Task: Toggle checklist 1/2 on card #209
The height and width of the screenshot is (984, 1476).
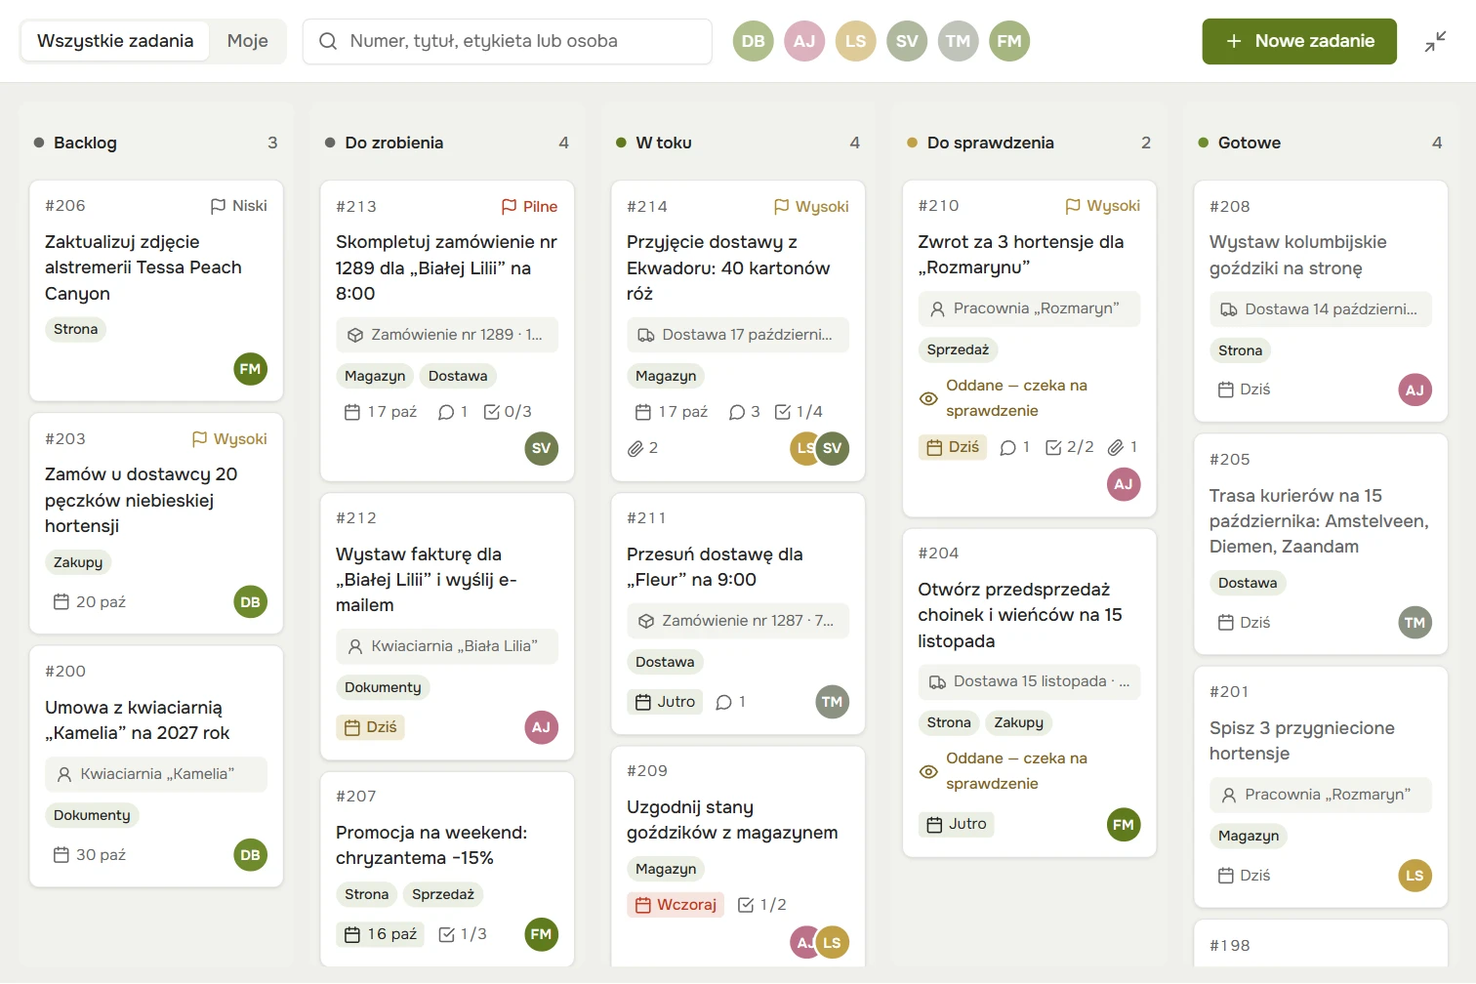Action: pos(762,905)
